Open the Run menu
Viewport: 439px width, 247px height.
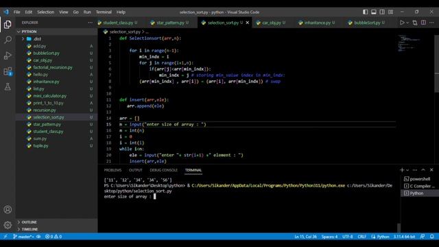87,12
